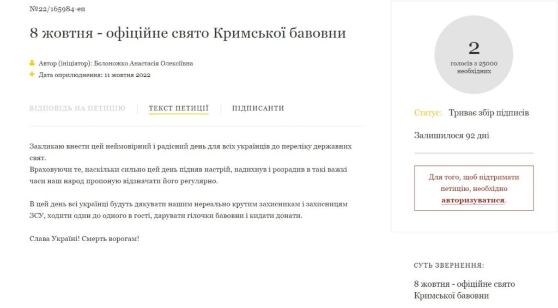Follow the авторизуватися link

coord(473,200)
